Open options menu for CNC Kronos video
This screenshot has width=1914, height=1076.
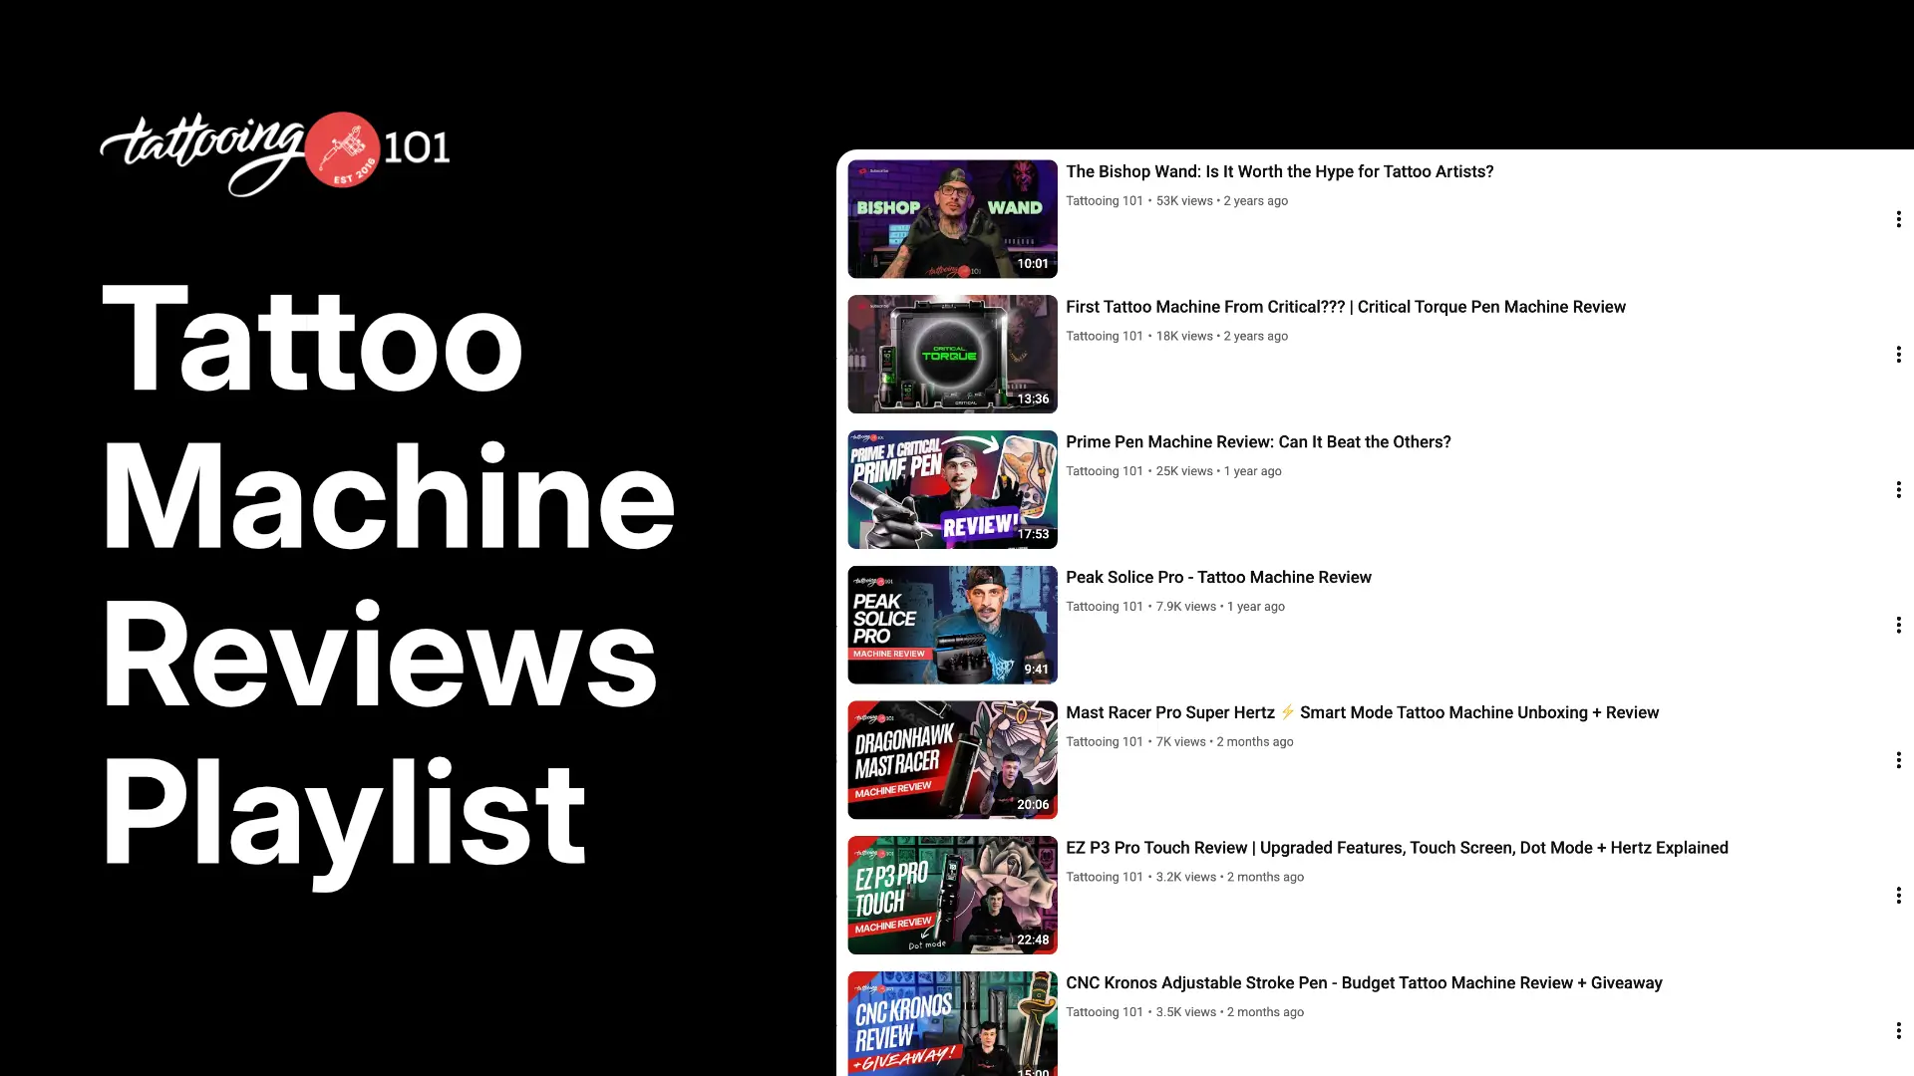[x=1898, y=1030]
